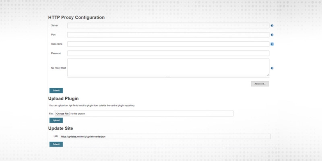Click the 'No file chosen' file text
The image size is (322, 161).
(78, 114)
